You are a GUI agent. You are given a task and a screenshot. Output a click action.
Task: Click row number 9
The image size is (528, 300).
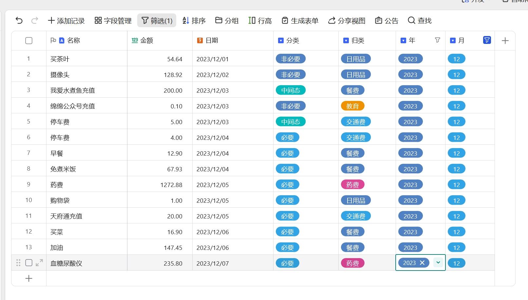point(28,184)
